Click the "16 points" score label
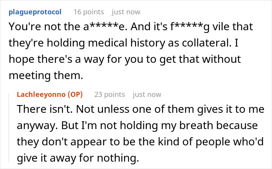 coord(89,12)
